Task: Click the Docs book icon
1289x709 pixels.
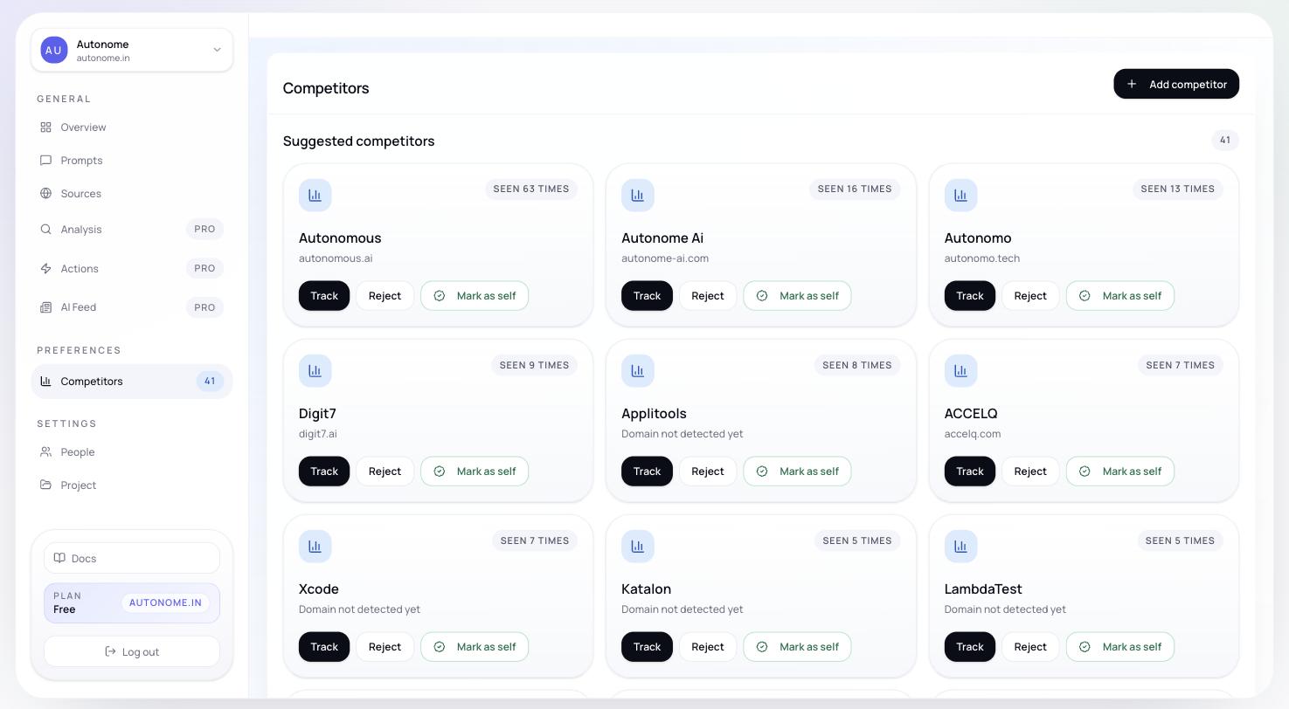Action: click(59, 558)
